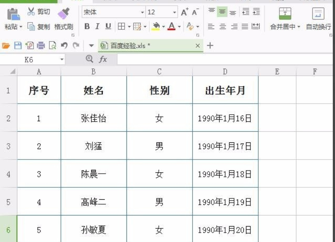Open a new tab with the plus button
This screenshot has width=335, height=242.
pyautogui.click(x=210, y=45)
